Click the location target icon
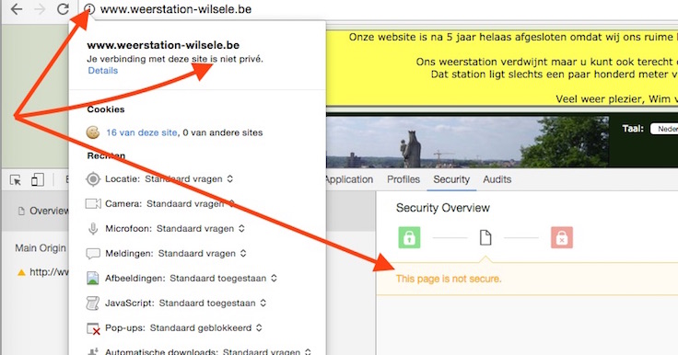Image resolution: width=678 pixels, height=355 pixels. click(93, 178)
